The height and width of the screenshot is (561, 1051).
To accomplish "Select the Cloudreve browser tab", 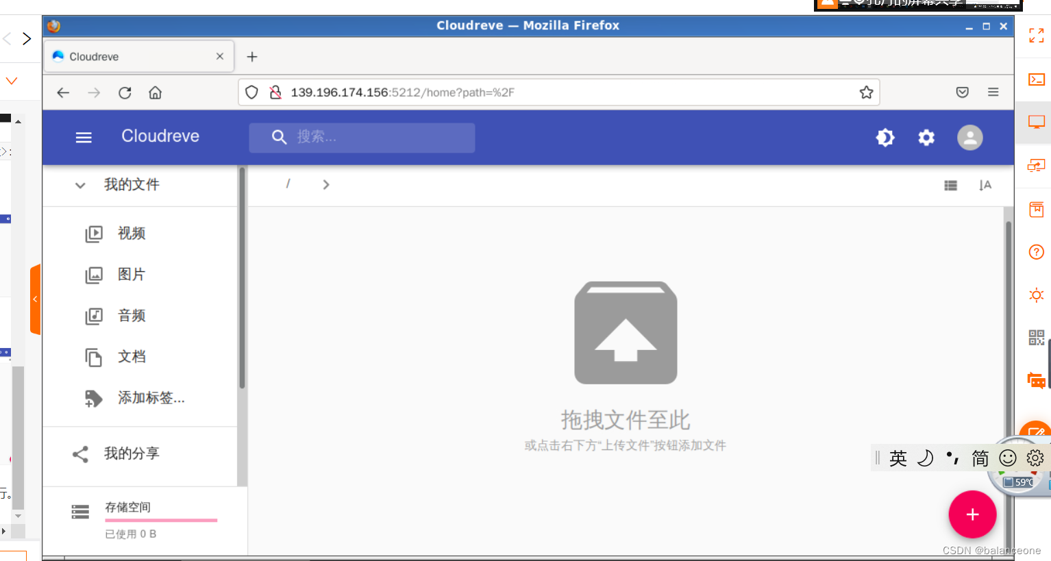I will pos(140,56).
